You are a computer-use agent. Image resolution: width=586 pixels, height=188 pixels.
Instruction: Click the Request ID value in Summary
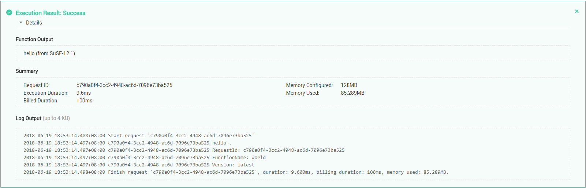click(x=124, y=85)
